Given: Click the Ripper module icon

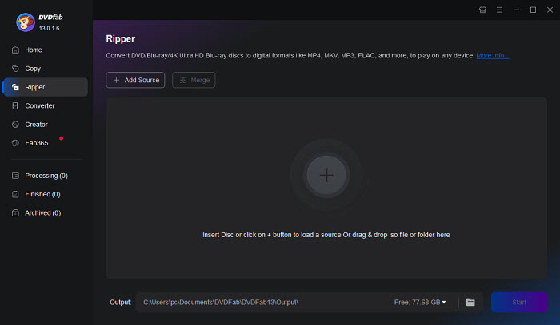Looking at the screenshot, I should coord(15,87).
